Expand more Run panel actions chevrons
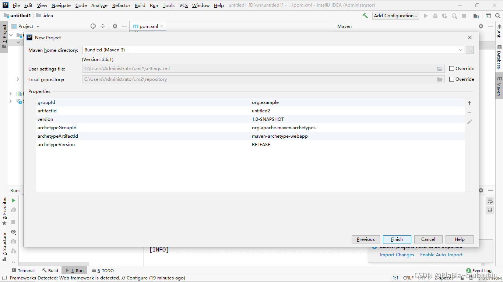This screenshot has width=503, height=282. [14, 262]
